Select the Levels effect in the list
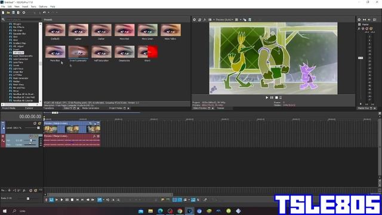The width and height of the screenshot is (382, 215). [x=16, y=65]
